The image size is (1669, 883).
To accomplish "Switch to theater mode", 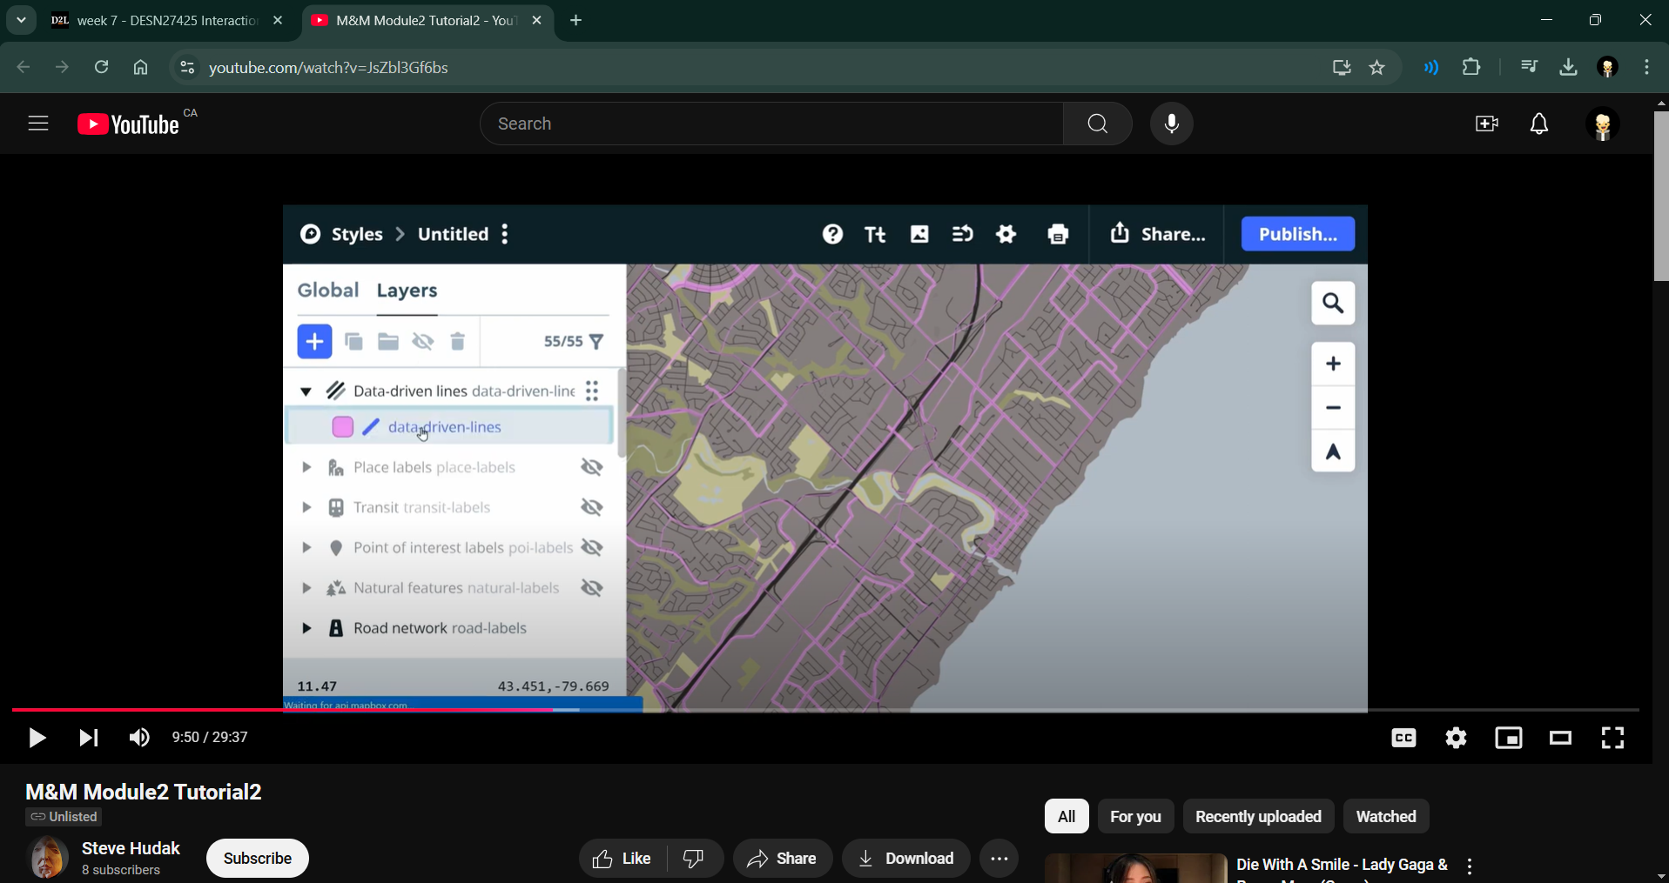I will (1560, 739).
